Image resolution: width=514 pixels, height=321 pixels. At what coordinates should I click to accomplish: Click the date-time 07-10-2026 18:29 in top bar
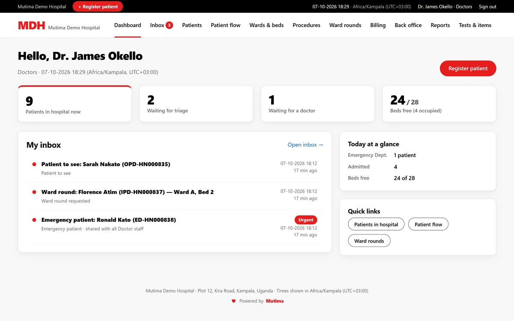click(x=331, y=6)
